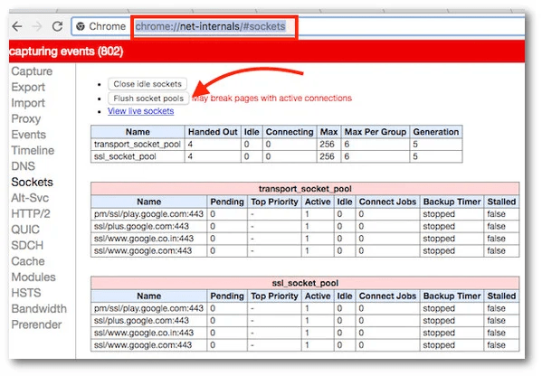
Task: Click the ssl_socket_pool table title
Action: click(x=305, y=283)
